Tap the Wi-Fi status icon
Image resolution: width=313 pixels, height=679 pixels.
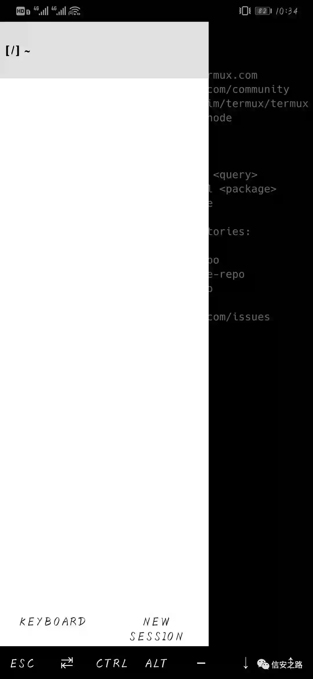click(x=74, y=11)
